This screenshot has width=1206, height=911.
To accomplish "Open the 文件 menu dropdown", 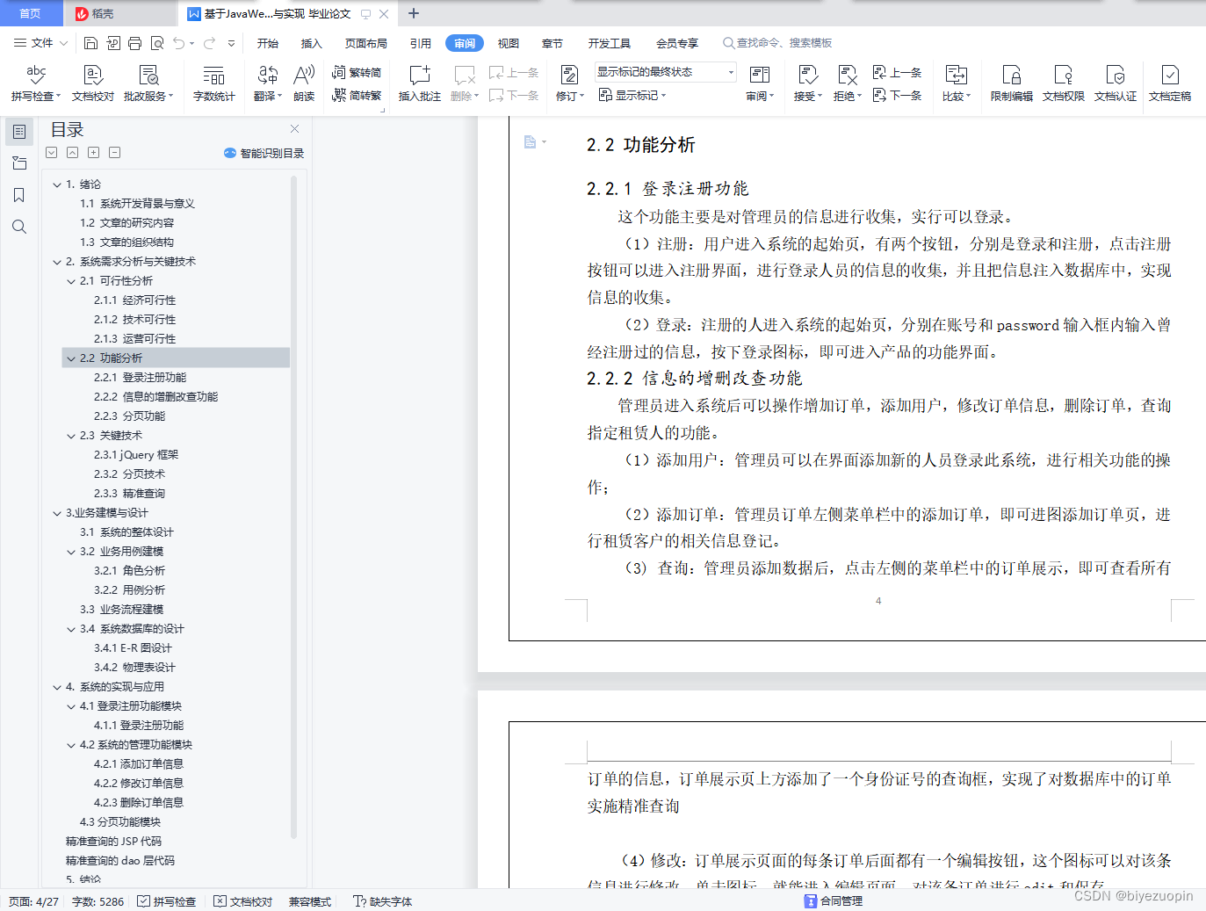I will pos(40,43).
